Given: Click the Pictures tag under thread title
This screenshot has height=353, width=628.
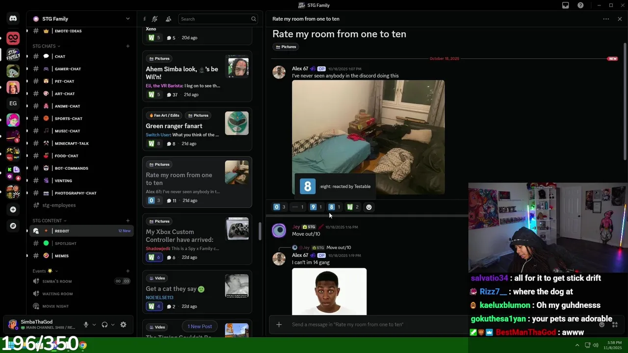Looking at the screenshot, I should click(286, 47).
